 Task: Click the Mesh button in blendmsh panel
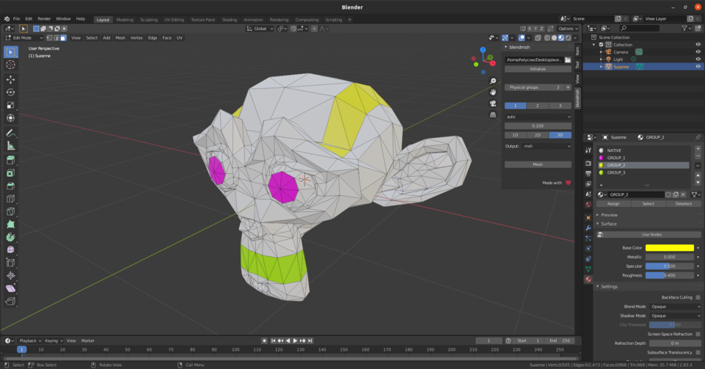point(538,164)
